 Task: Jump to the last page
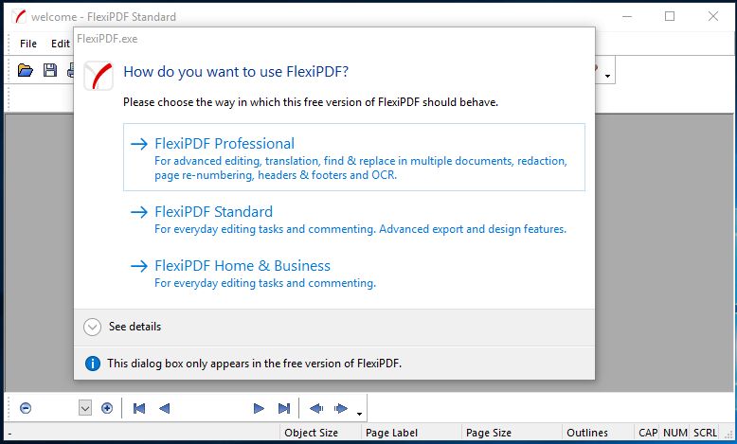tap(284, 408)
